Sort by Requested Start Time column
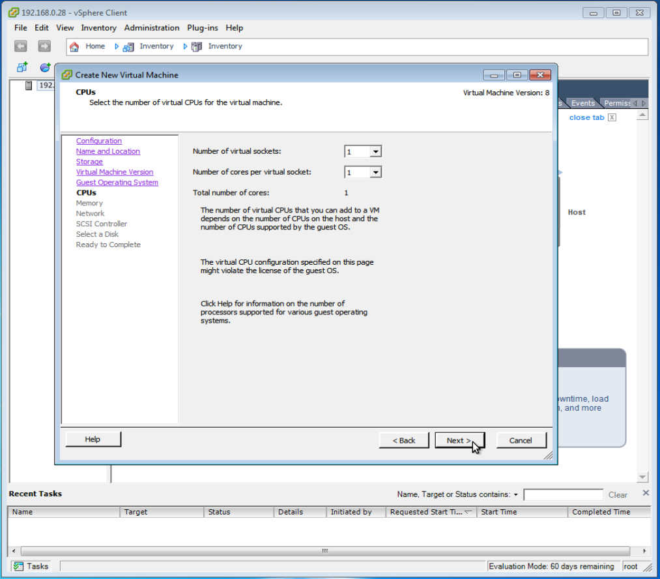 (x=431, y=512)
